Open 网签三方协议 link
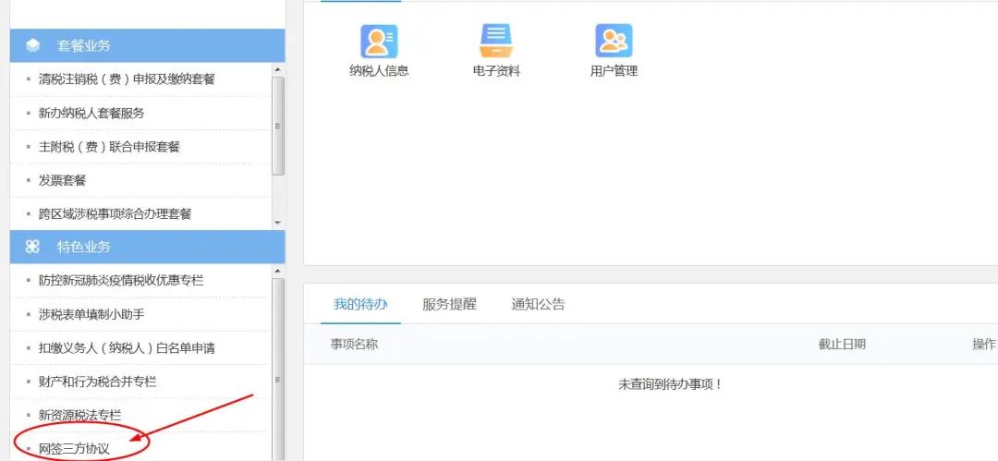The height and width of the screenshot is (461, 998). [75, 449]
